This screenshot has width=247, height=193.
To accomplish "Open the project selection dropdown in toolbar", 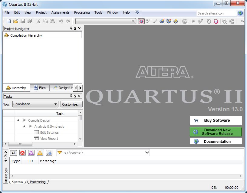I will [133, 21].
